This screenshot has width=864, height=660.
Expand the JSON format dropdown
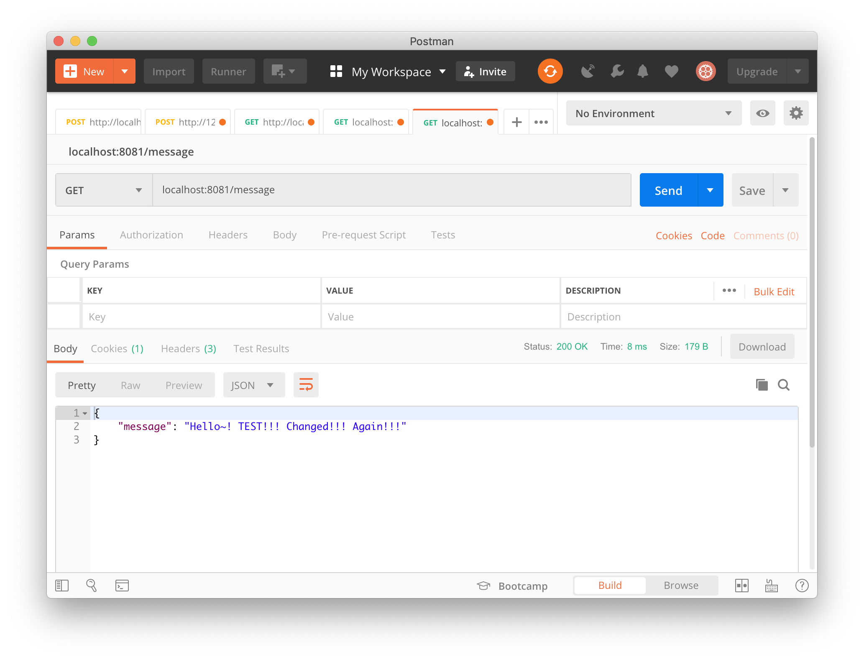(x=253, y=385)
